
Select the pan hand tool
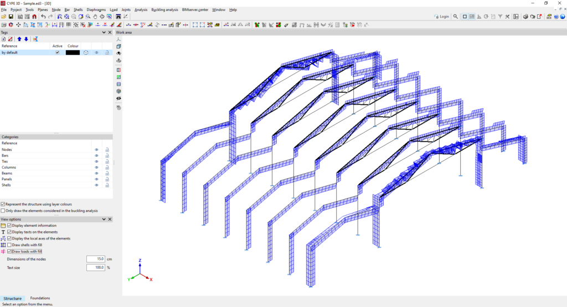pos(95,17)
